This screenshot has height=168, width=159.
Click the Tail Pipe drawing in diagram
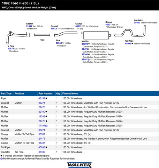point(130,31)
